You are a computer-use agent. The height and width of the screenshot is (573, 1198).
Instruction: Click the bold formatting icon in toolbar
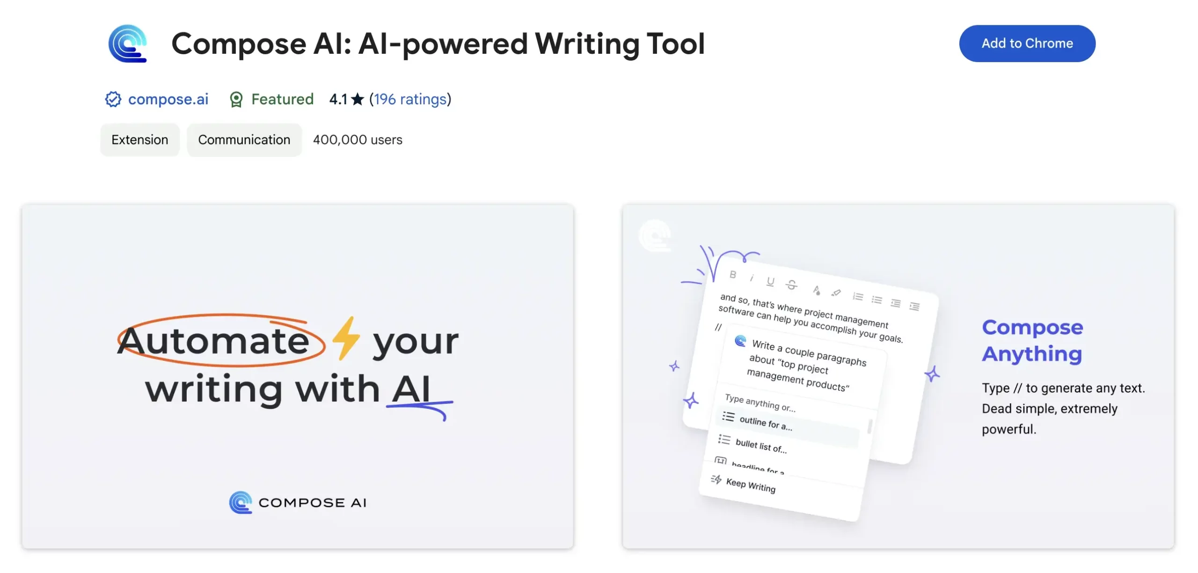(x=732, y=276)
